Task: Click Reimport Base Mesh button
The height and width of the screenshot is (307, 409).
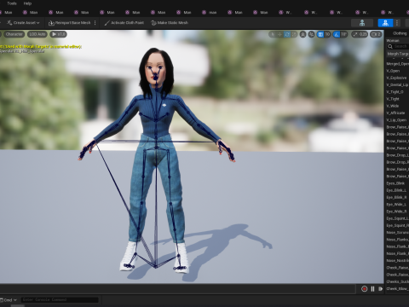Action: (70, 23)
